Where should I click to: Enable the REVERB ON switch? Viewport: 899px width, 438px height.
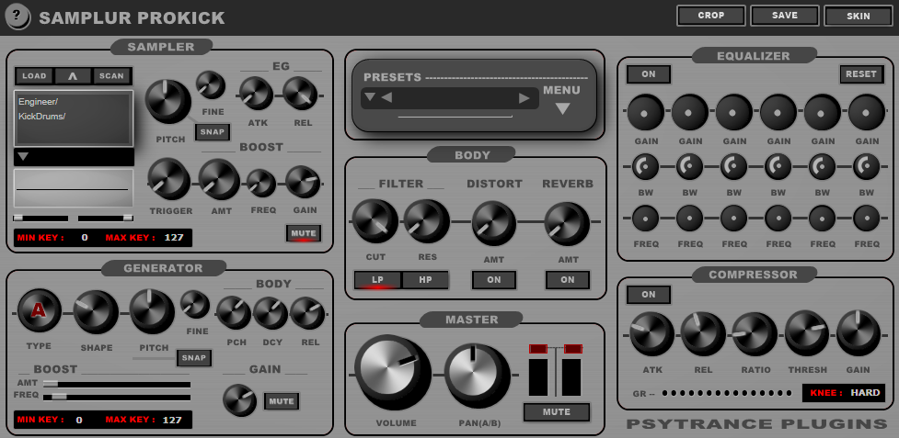pyautogui.click(x=568, y=280)
